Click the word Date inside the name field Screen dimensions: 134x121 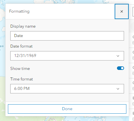pyautogui.click(x=18, y=36)
